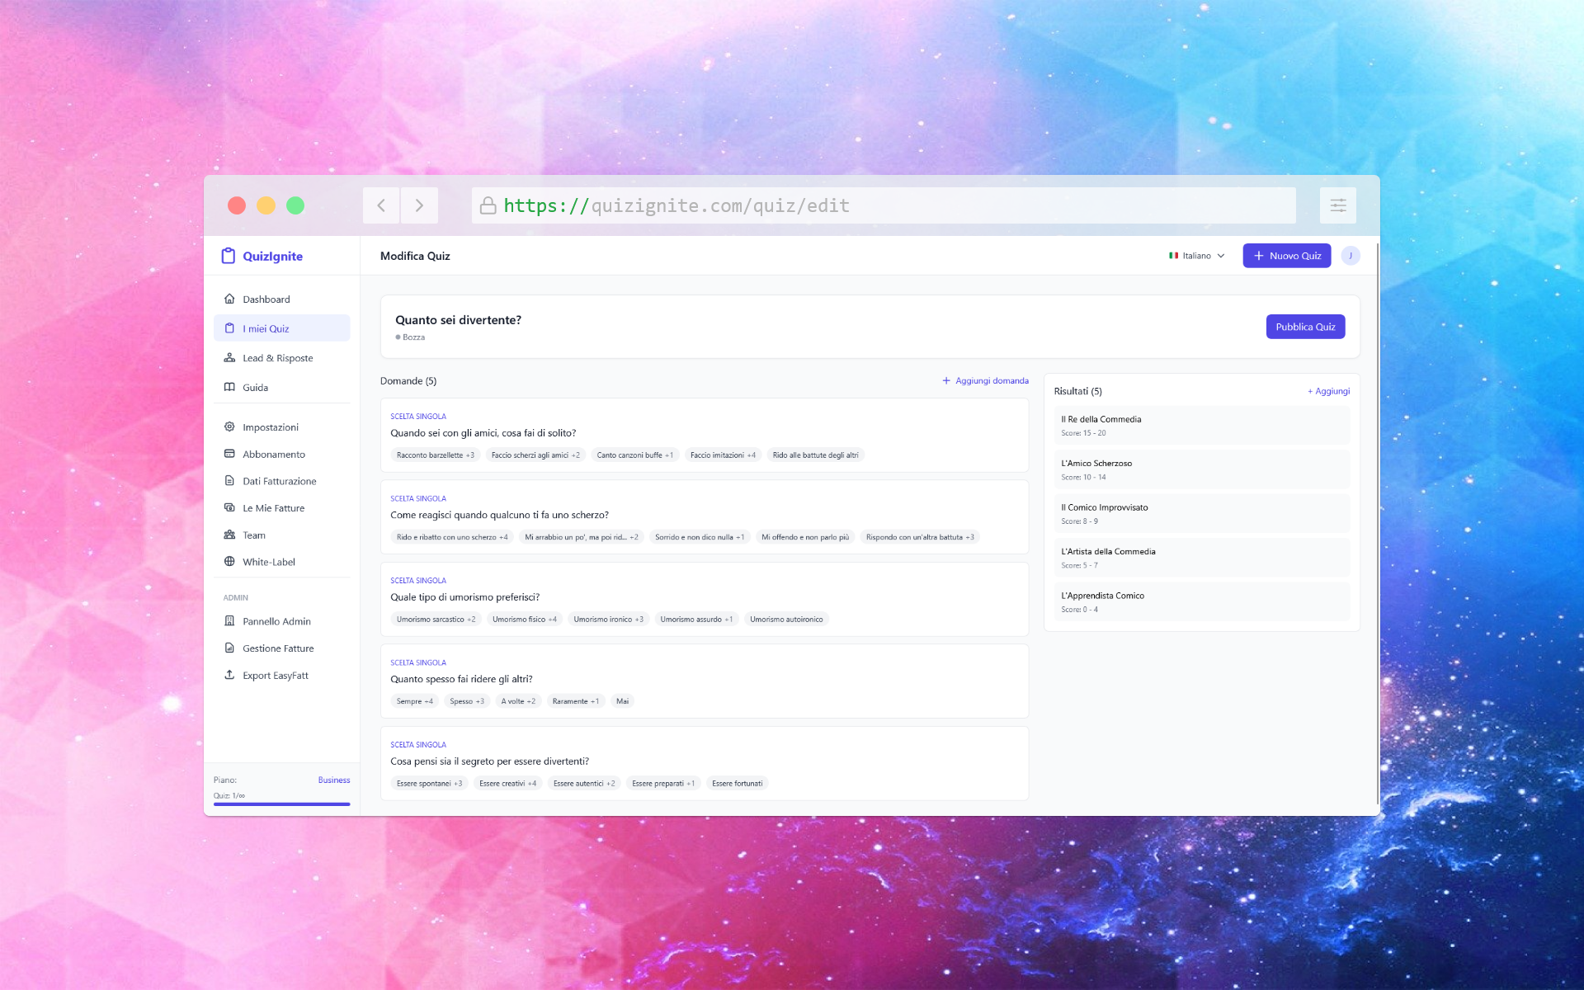Image resolution: width=1584 pixels, height=990 pixels.
Task: Open the Gestione Fatture menu entry
Action: (278, 648)
